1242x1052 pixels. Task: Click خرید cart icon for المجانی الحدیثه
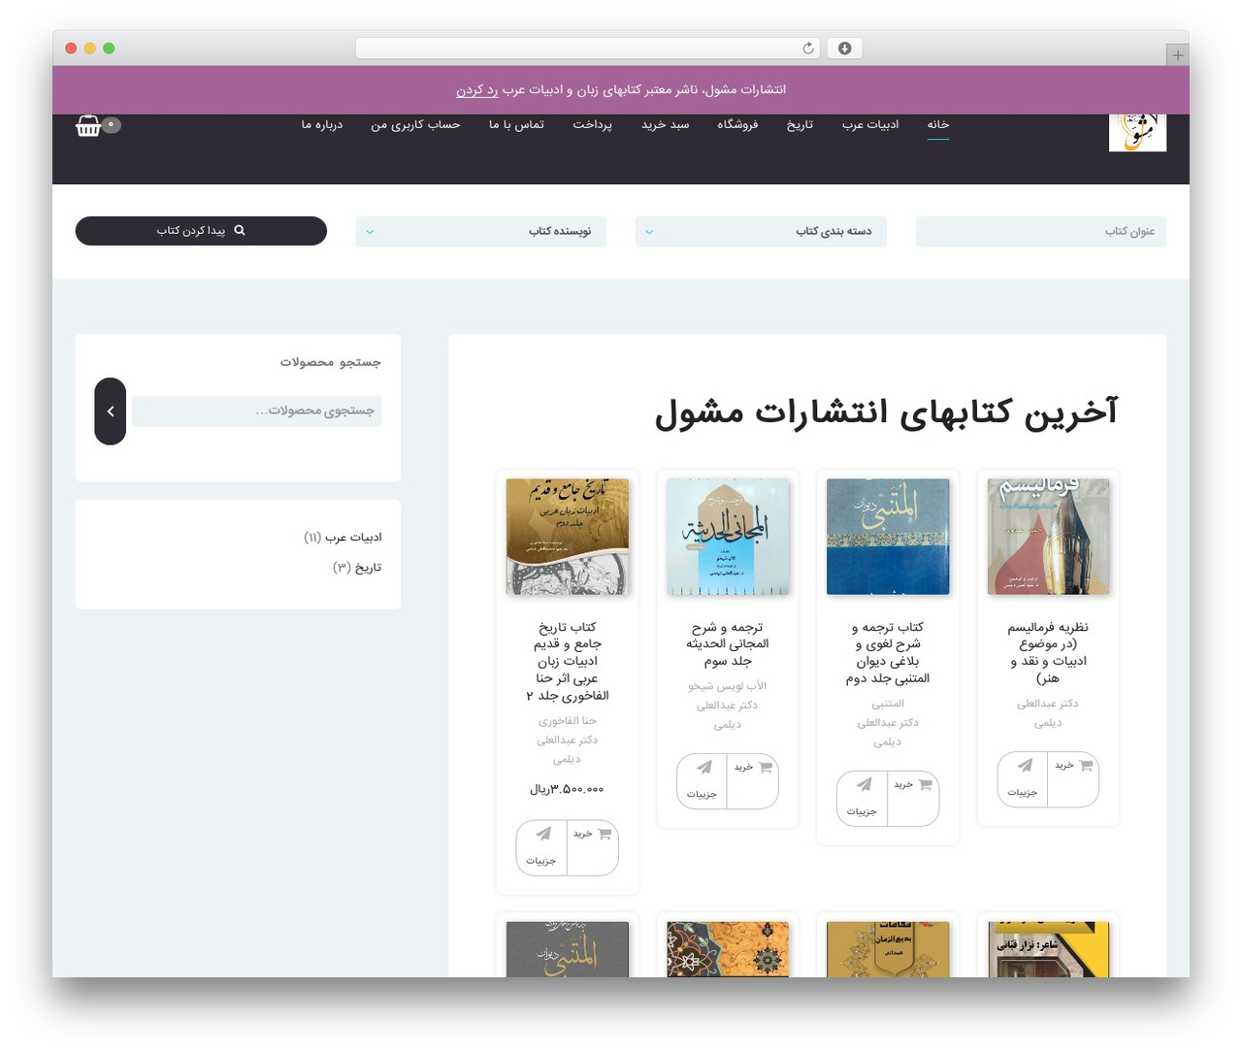tap(765, 767)
